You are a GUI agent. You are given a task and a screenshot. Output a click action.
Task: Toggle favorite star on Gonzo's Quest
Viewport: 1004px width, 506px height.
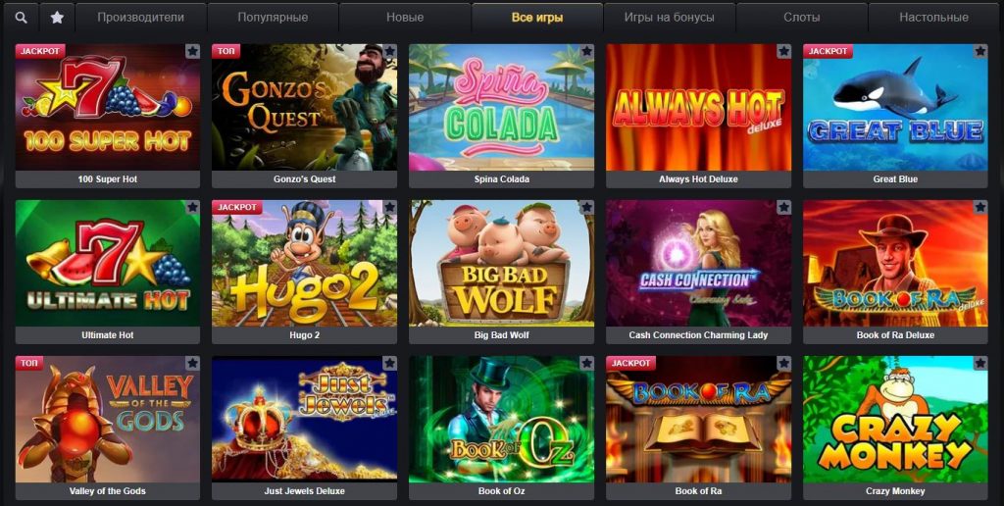coord(389,51)
